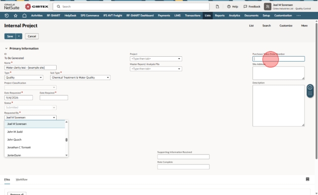This screenshot has height=195, width=318.
Task: Switch to the Files subtab
Action: click(x=7, y=180)
